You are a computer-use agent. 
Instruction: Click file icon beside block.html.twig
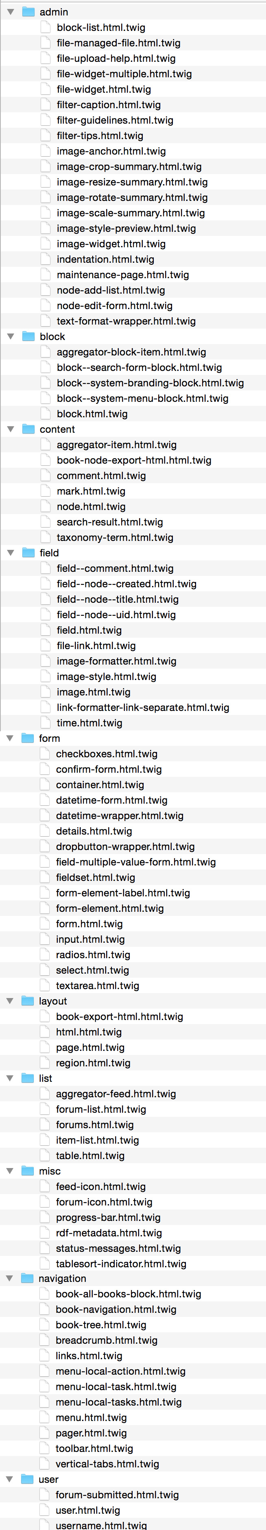(46, 413)
